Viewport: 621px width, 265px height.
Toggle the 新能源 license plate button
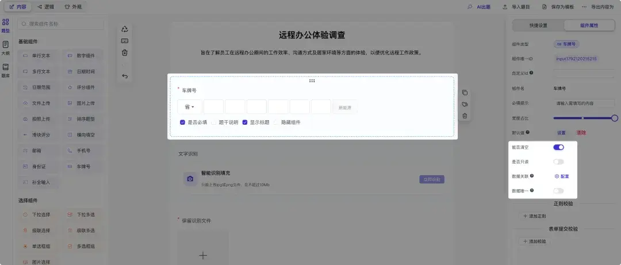coord(344,107)
